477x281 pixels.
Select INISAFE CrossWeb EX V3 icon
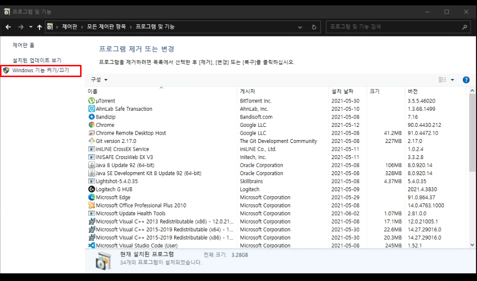pos(91,157)
